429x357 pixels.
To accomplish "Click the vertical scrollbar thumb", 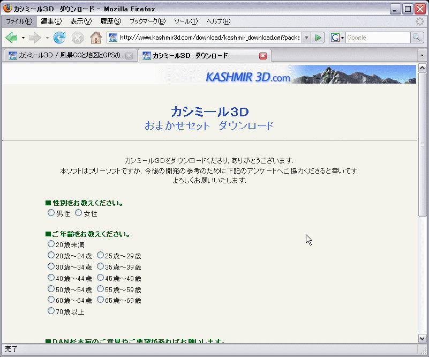I will [x=422, y=144].
